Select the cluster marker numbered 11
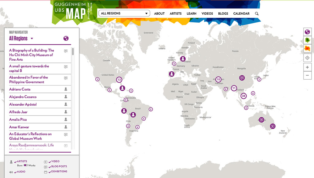314x178 pixels. point(234,88)
